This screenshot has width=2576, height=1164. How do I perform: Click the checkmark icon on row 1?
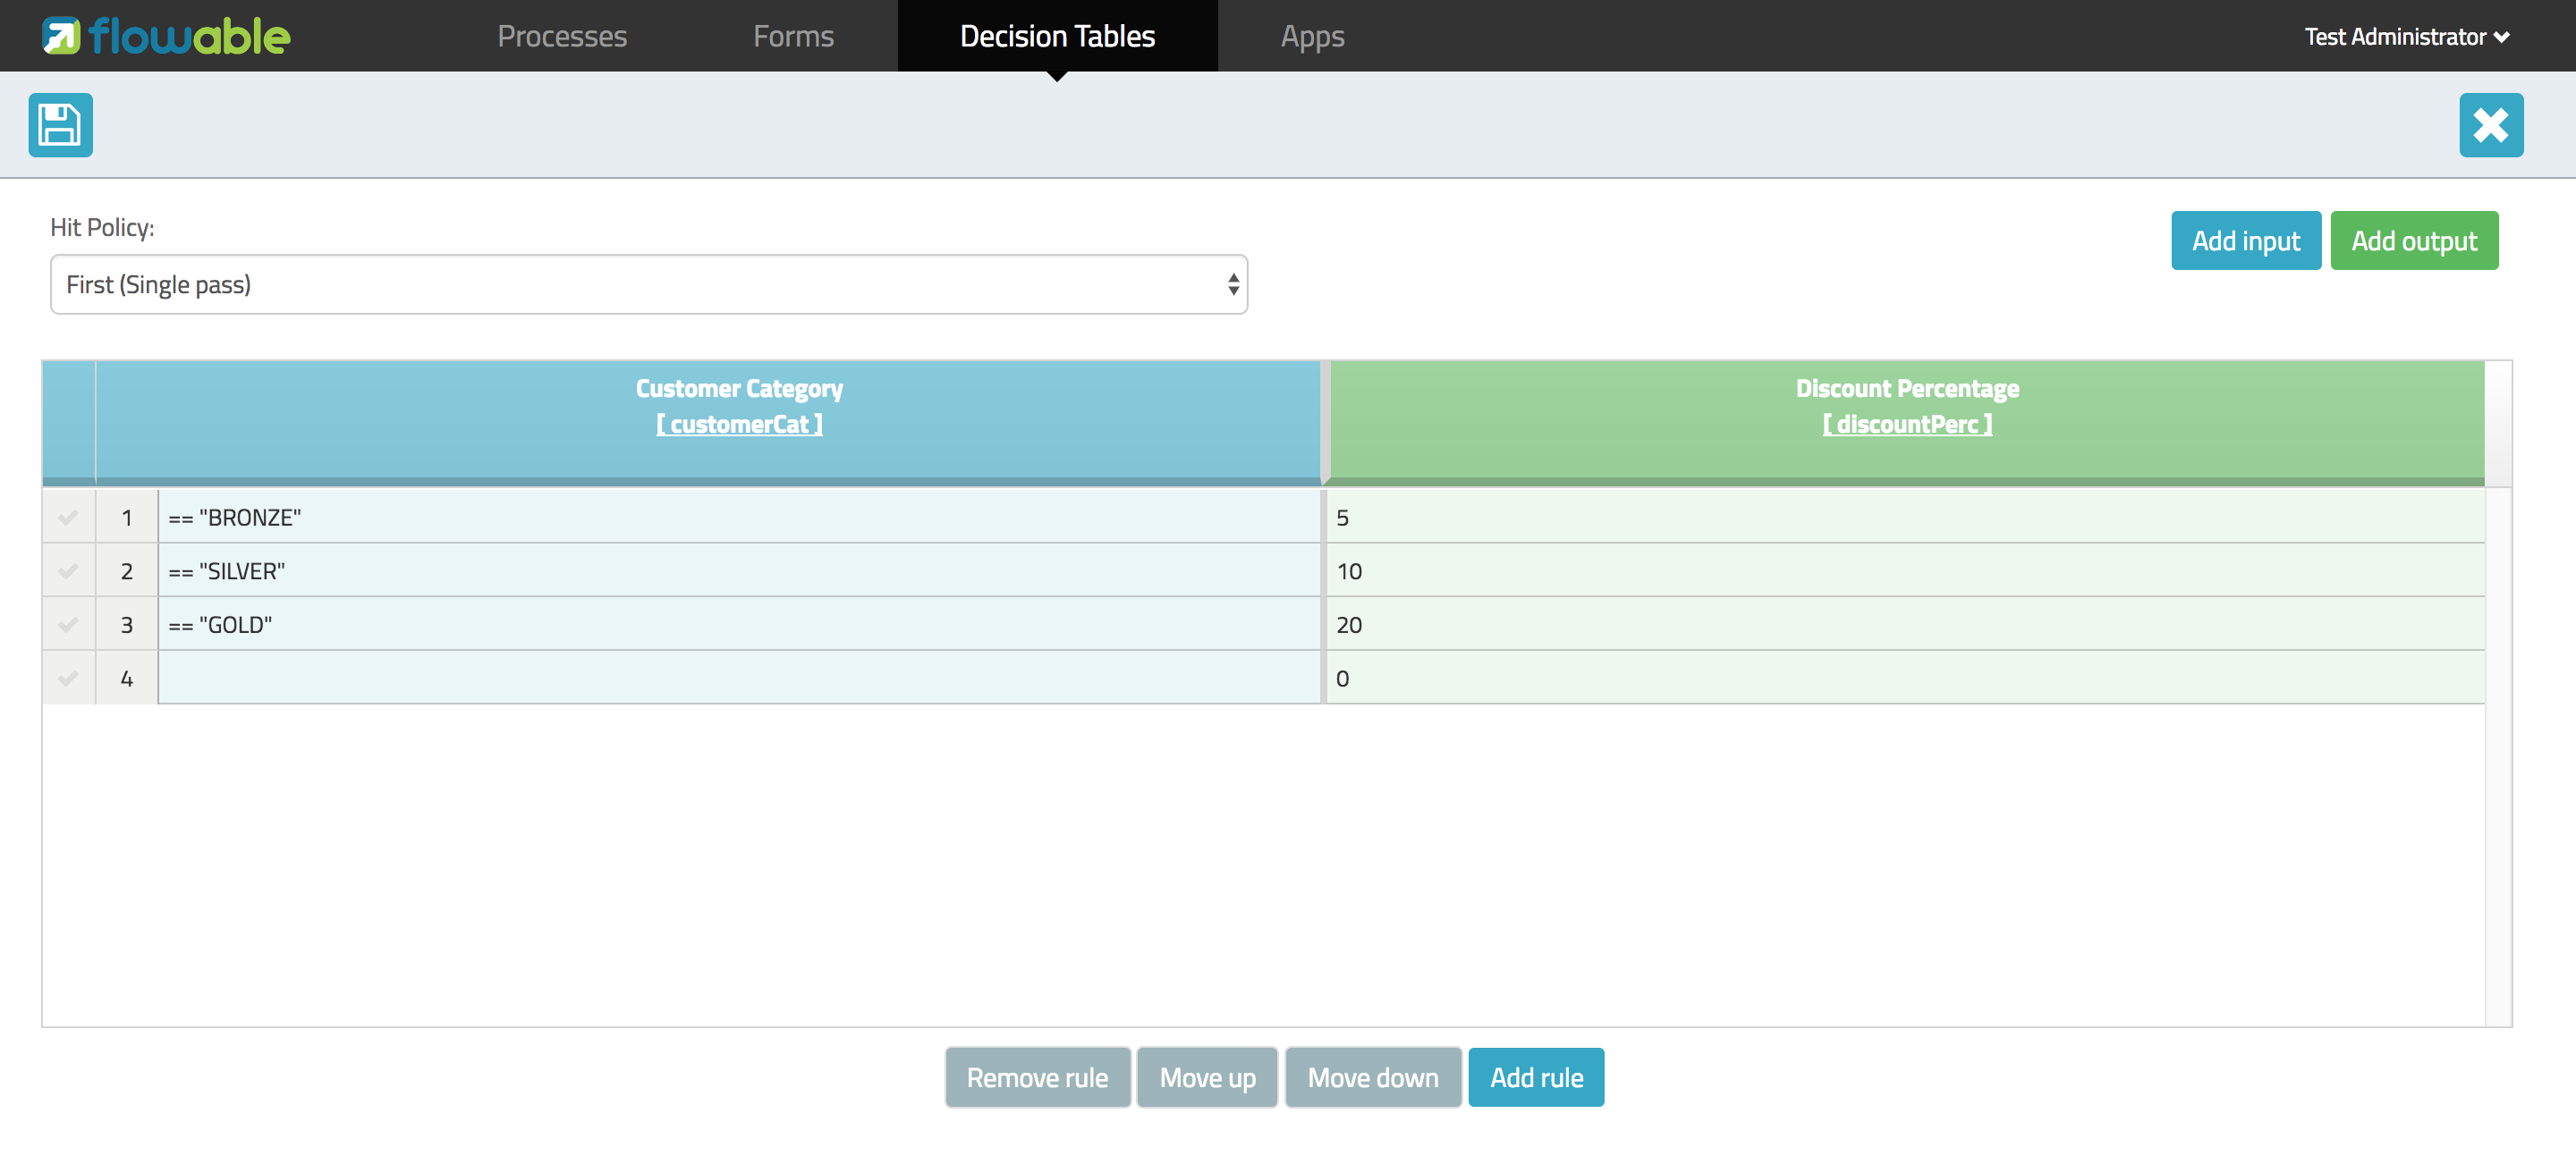(69, 516)
